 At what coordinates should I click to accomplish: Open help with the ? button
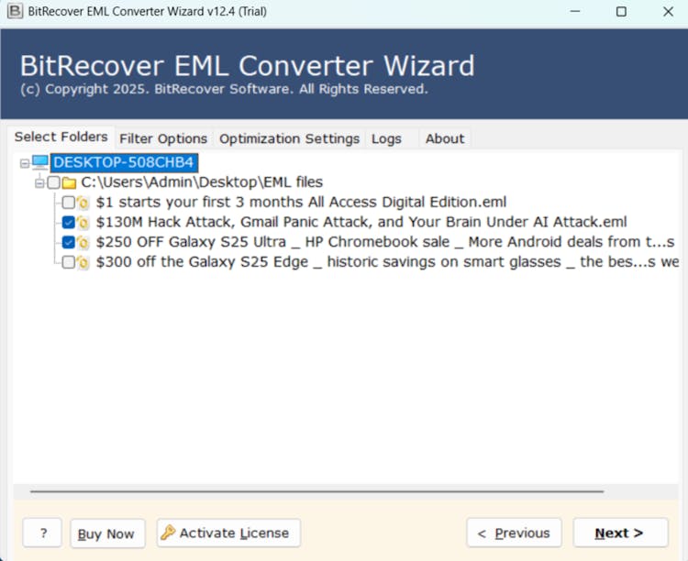pyautogui.click(x=42, y=533)
